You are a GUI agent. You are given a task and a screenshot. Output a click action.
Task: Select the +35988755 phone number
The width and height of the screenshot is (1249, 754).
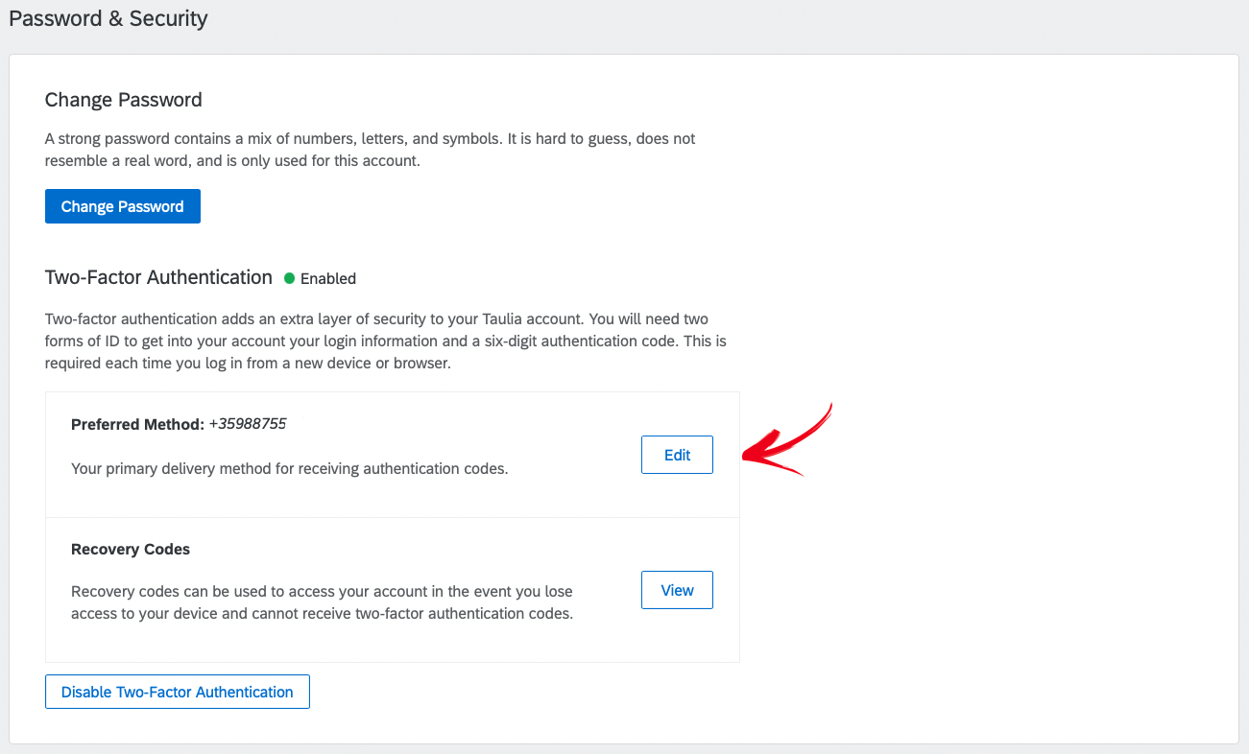(x=248, y=423)
